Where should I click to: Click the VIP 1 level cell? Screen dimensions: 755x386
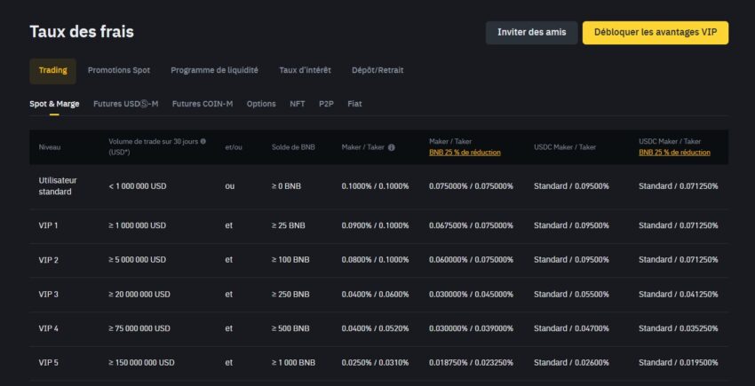tap(48, 225)
